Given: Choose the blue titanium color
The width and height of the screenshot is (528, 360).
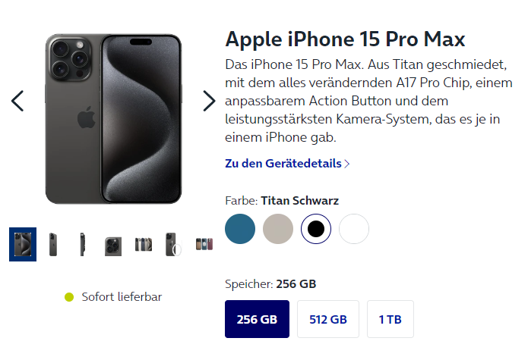Looking at the screenshot, I should click(x=240, y=229).
